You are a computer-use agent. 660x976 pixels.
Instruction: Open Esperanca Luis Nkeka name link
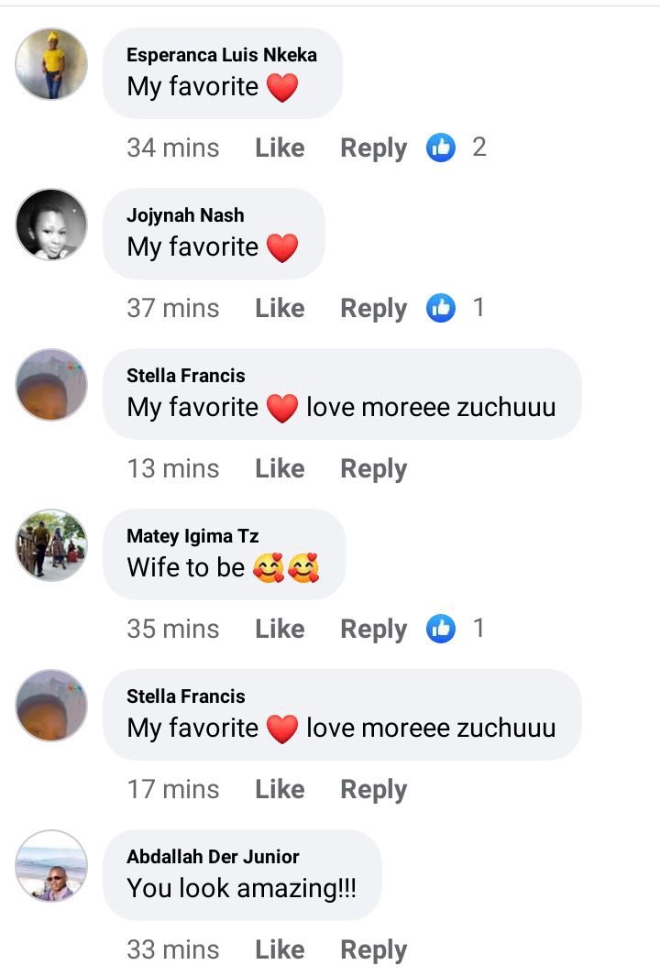coord(222,55)
